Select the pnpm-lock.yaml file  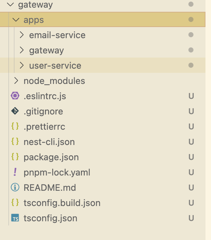click(57, 172)
